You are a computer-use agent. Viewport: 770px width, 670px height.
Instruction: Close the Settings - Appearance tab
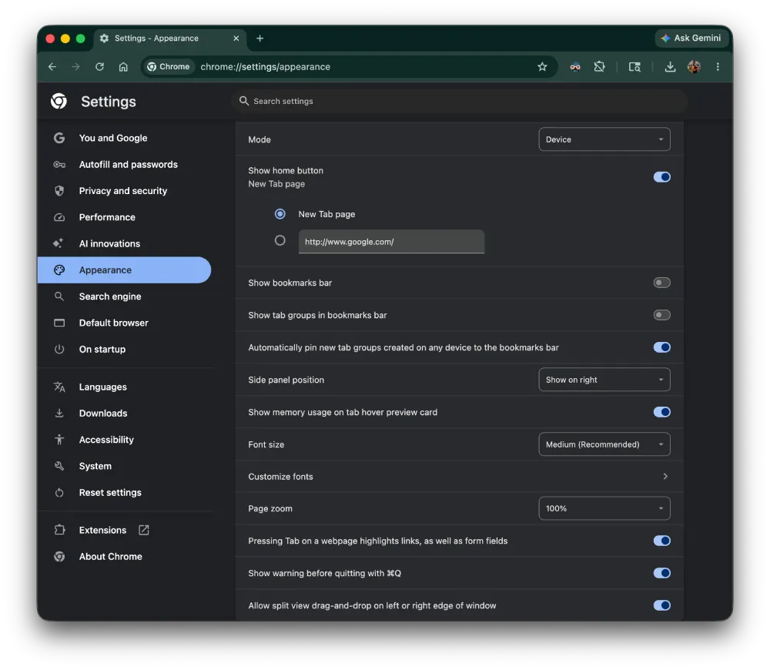point(236,39)
